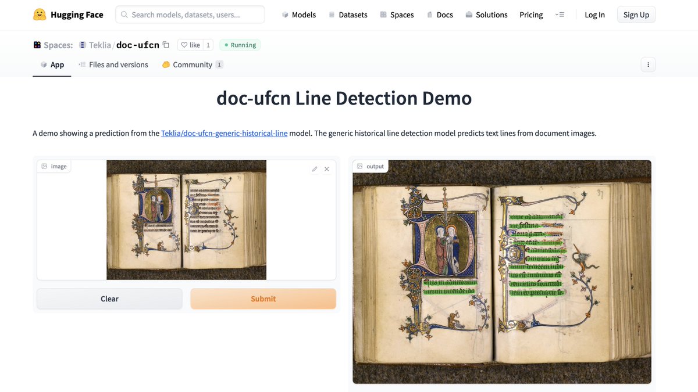Open the doc-ufcn space name link
Viewport: 698px width, 392px height.
137,45
